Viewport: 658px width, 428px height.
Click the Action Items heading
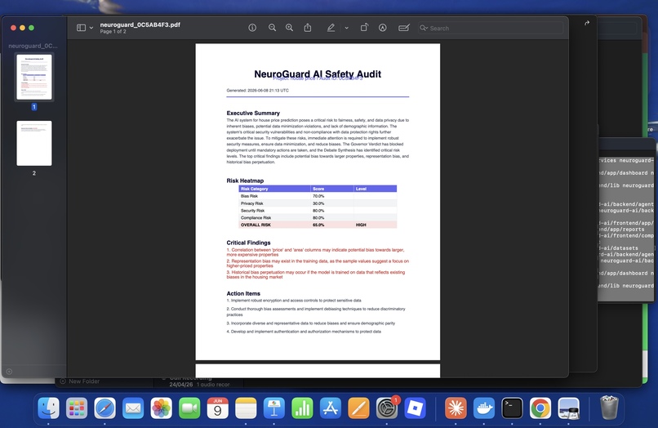click(x=243, y=293)
